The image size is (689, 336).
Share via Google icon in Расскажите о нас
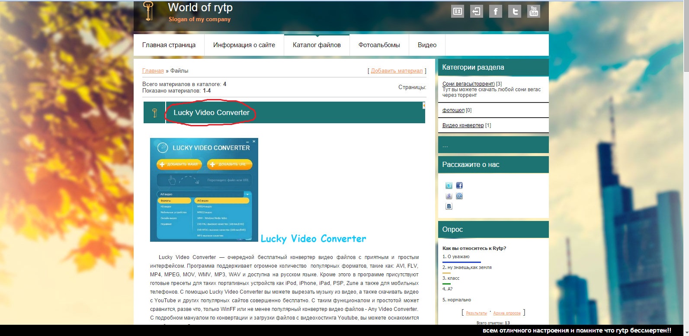point(449,196)
